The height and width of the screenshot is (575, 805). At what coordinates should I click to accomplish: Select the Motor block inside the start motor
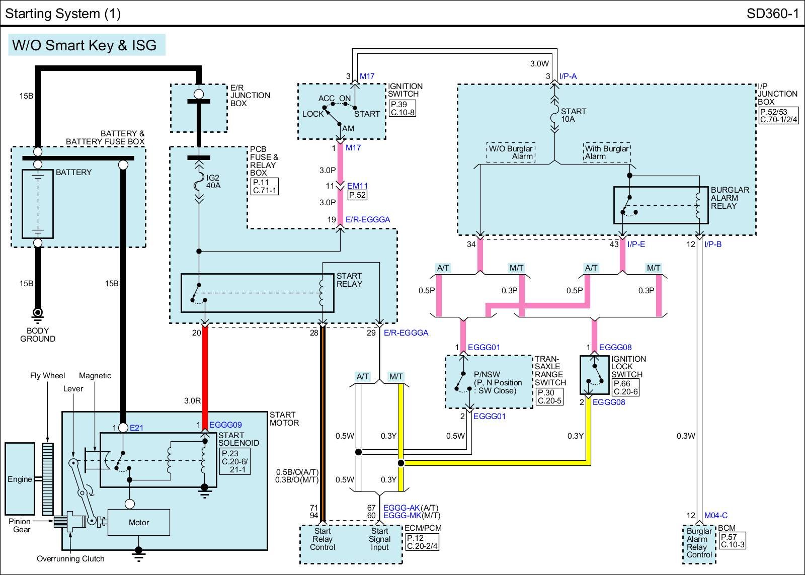[139, 523]
